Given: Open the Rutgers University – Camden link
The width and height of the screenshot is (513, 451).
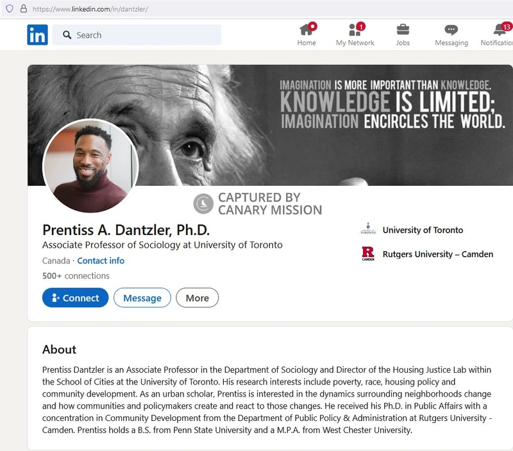Looking at the screenshot, I should pos(438,254).
